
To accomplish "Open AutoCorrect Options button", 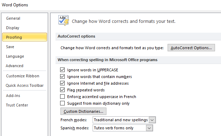I will [x=191, y=48].
